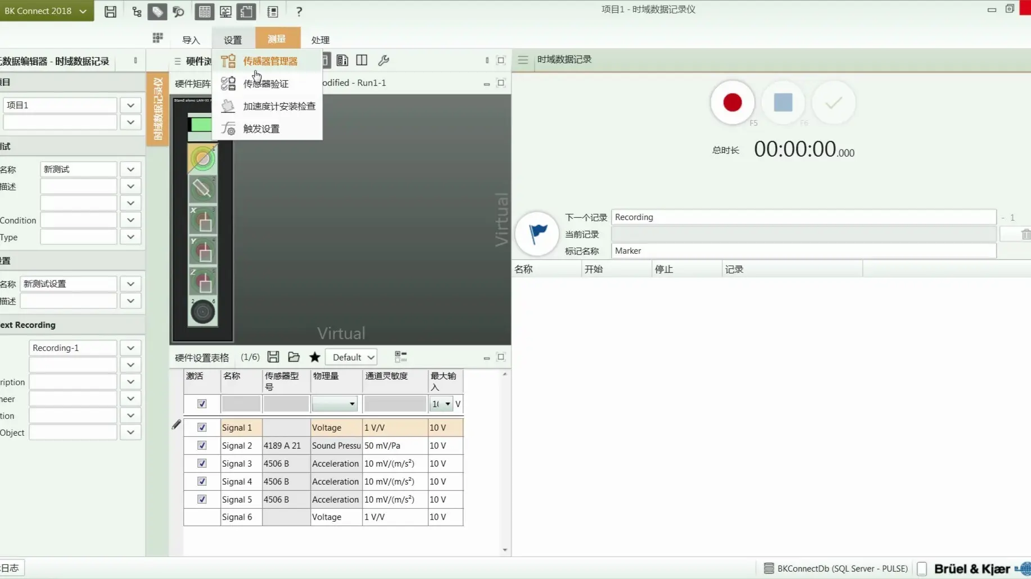Open the hamburger menu of time data recording panel
Viewport: 1031px width, 579px height.
tap(523, 60)
